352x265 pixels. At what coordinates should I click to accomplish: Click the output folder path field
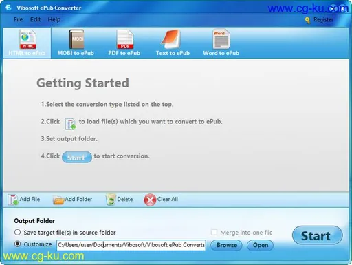[131, 245]
